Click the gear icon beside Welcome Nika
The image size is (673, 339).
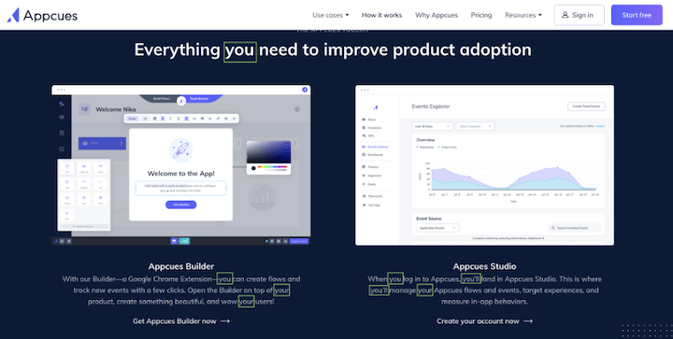(297, 109)
